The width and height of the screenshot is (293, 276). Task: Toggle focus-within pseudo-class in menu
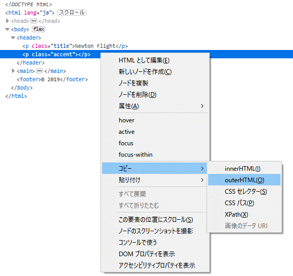tap(155, 155)
